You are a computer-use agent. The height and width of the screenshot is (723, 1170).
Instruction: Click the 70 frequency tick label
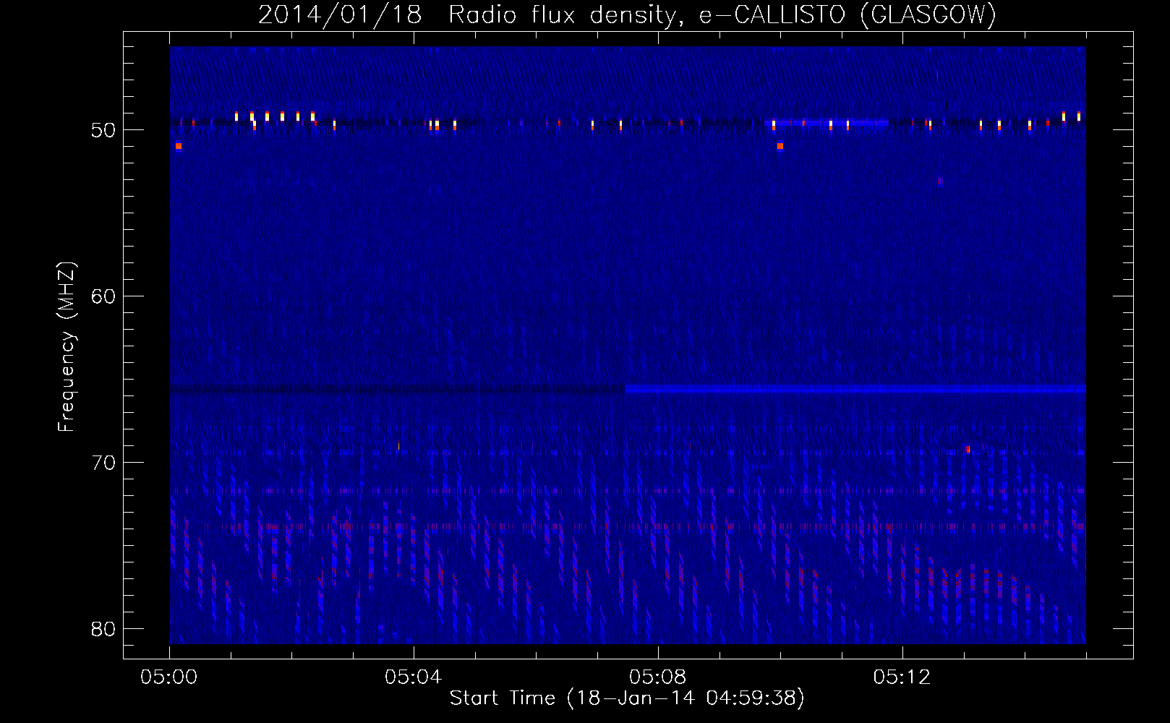click(x=103, y=463)
